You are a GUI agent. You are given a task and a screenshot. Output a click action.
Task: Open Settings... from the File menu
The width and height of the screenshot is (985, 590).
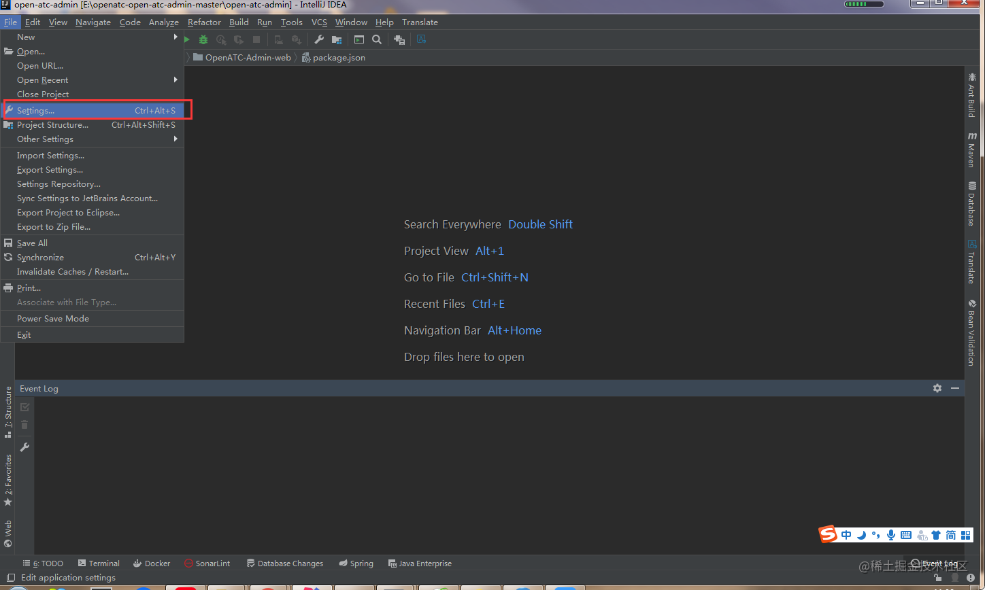(93, 110)
